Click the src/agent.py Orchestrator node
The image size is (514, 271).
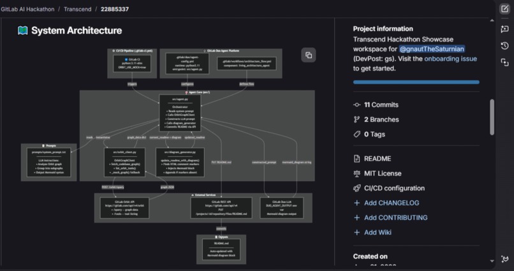tap(180, 113)
